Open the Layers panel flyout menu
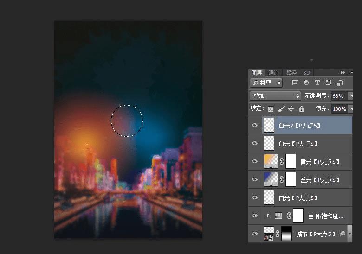The width and height of the screenshot is (362, 254). tap(351, 73)
